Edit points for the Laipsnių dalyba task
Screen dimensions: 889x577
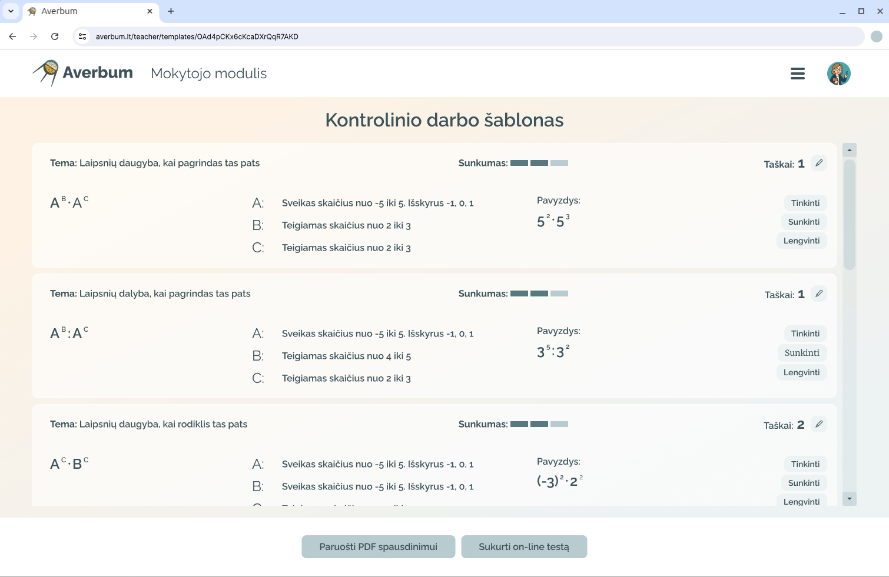coord(818,293)
